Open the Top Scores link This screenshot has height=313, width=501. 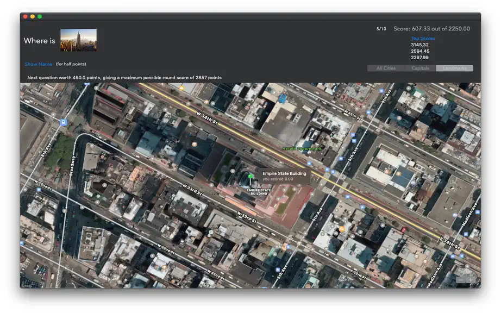(x=423, y=39)
